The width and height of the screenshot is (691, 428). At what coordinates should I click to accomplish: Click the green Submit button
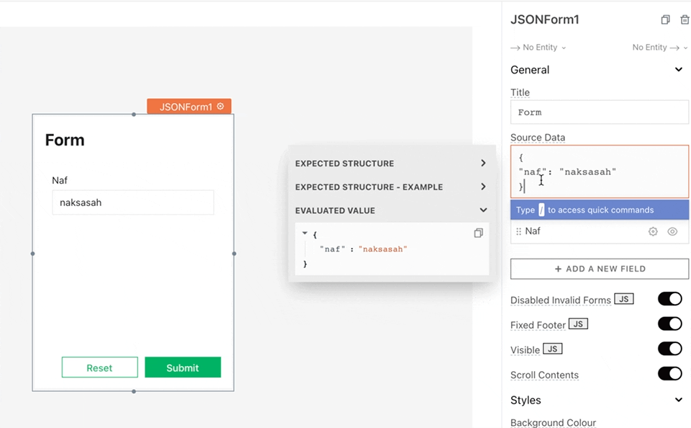[183, 367]
